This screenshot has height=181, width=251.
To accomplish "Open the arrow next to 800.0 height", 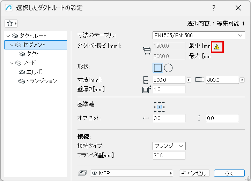I will click(x=242, y=80).
